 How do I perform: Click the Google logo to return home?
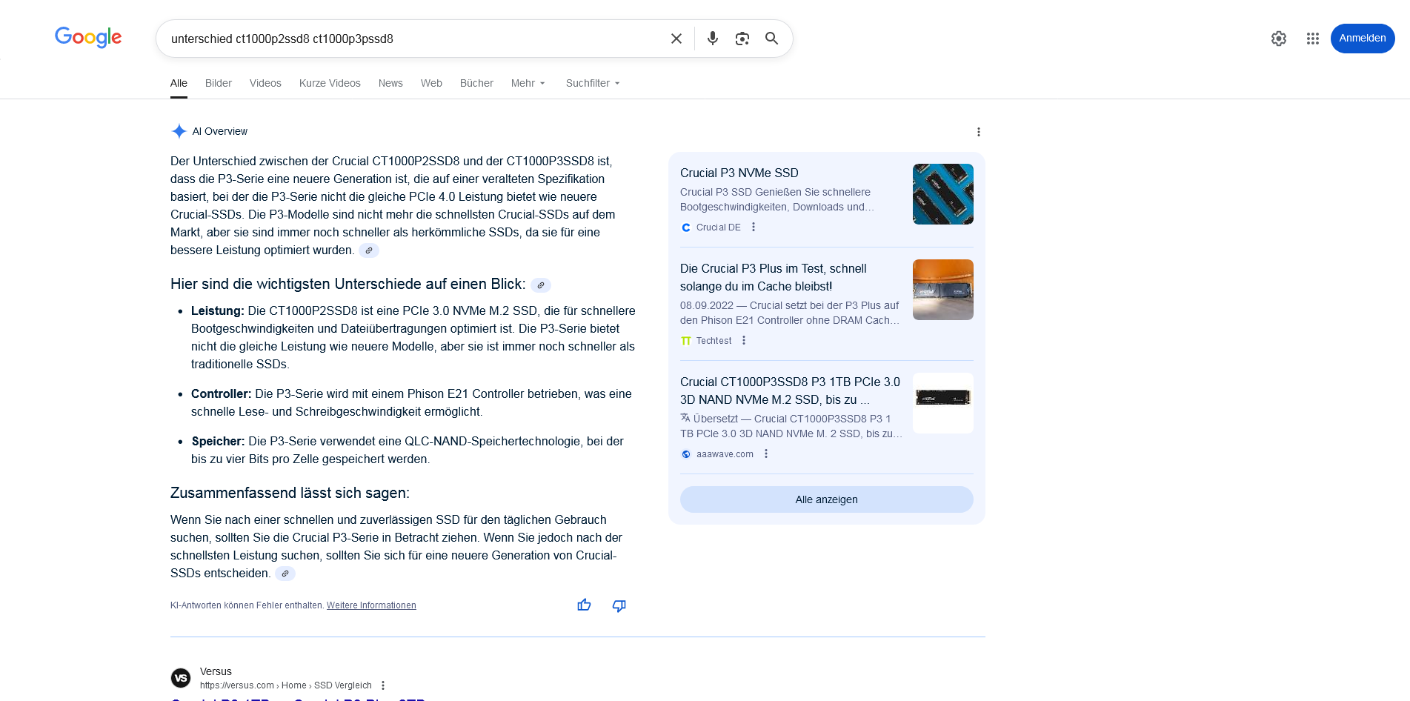coord(87,38)
